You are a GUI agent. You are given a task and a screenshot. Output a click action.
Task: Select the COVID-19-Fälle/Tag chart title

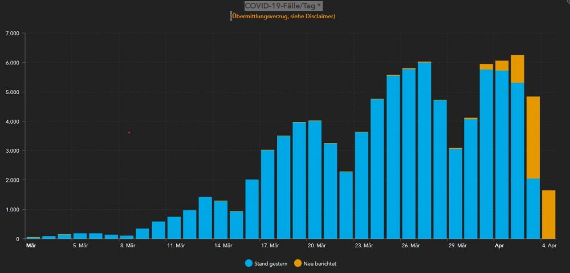pos(283,6)
